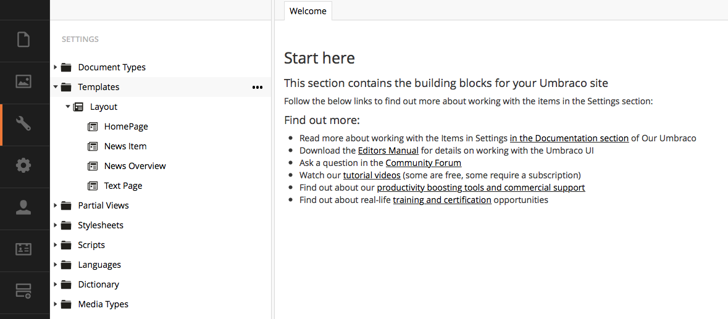Click the News Item template icon
The image size is (728, 319).
(93, 146)
